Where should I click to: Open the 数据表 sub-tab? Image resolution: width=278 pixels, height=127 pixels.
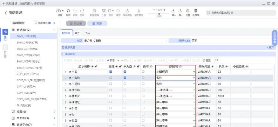click(x=66, y=33)
